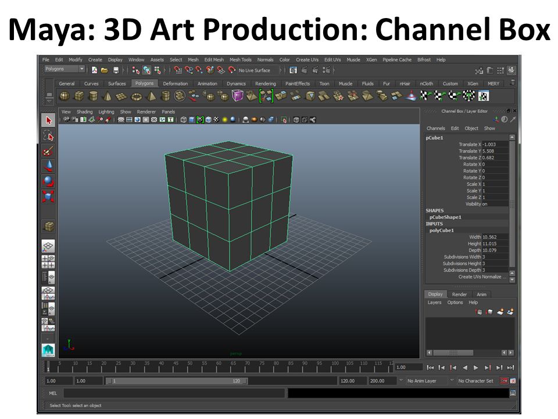Toggle viewport wireframe display cube icon
The image size is (558, 419).
(184, 120)
